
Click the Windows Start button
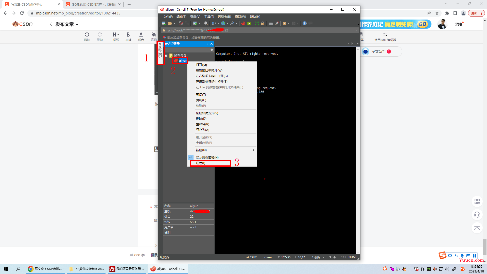coord(6,269)
